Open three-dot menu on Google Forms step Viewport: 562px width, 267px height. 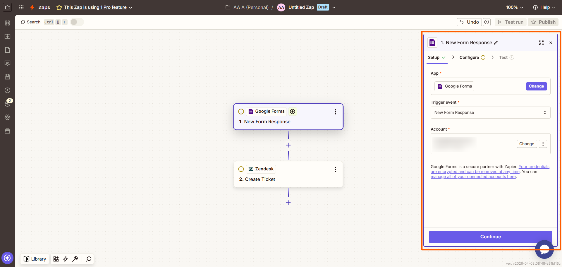point(335,112)
